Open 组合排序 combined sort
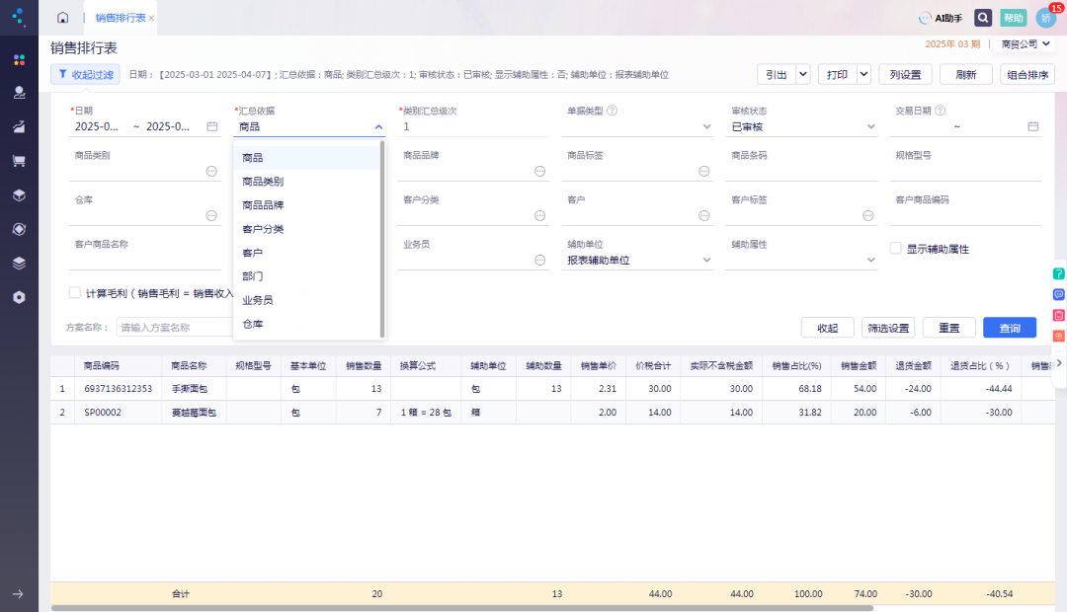This screenshot has height=612, width=1067. 1027,74
